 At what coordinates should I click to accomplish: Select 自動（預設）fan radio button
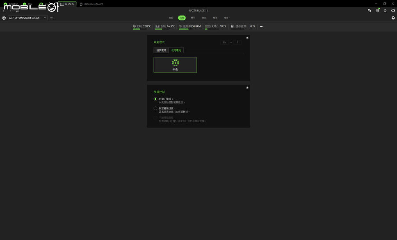click(155, 99)
